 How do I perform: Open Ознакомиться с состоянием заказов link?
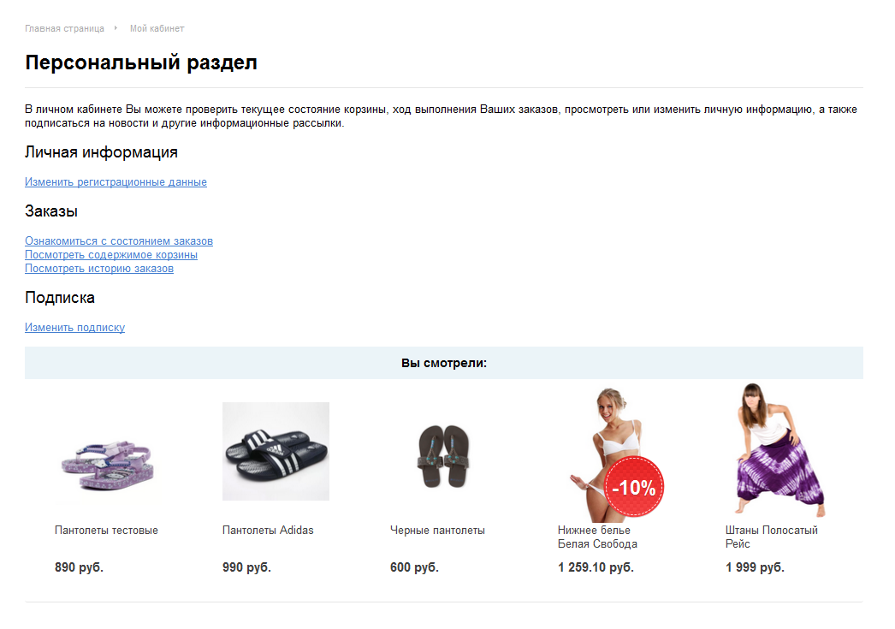[119, 240]
